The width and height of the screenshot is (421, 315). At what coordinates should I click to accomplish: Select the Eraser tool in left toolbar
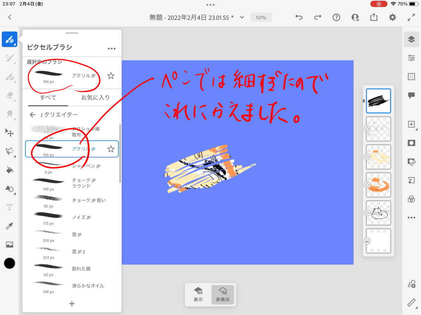point(9,95)
